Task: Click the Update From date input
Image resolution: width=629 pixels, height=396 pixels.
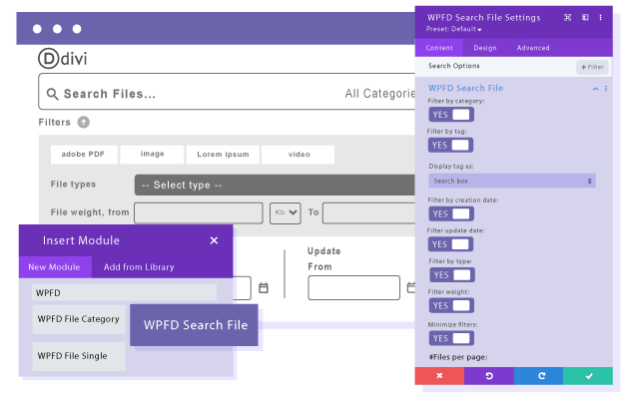Action: 353,287
